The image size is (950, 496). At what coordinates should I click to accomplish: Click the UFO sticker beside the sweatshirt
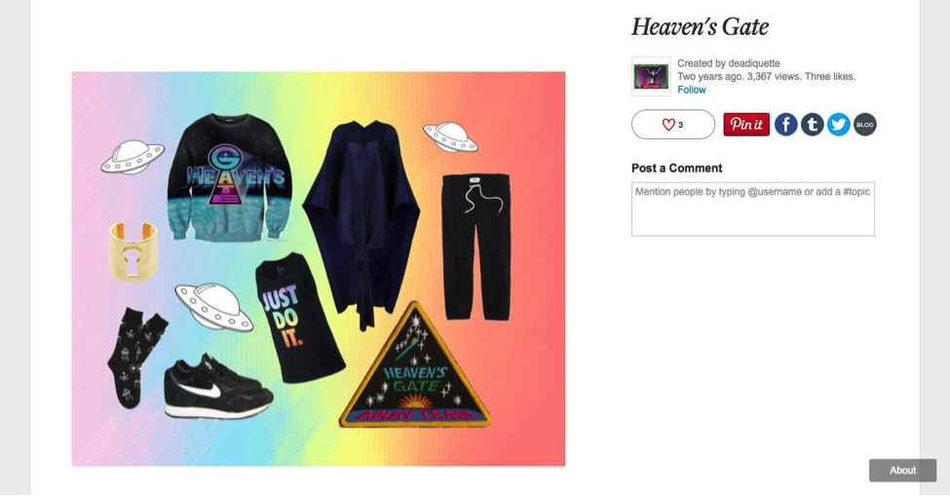pos(133,158)
